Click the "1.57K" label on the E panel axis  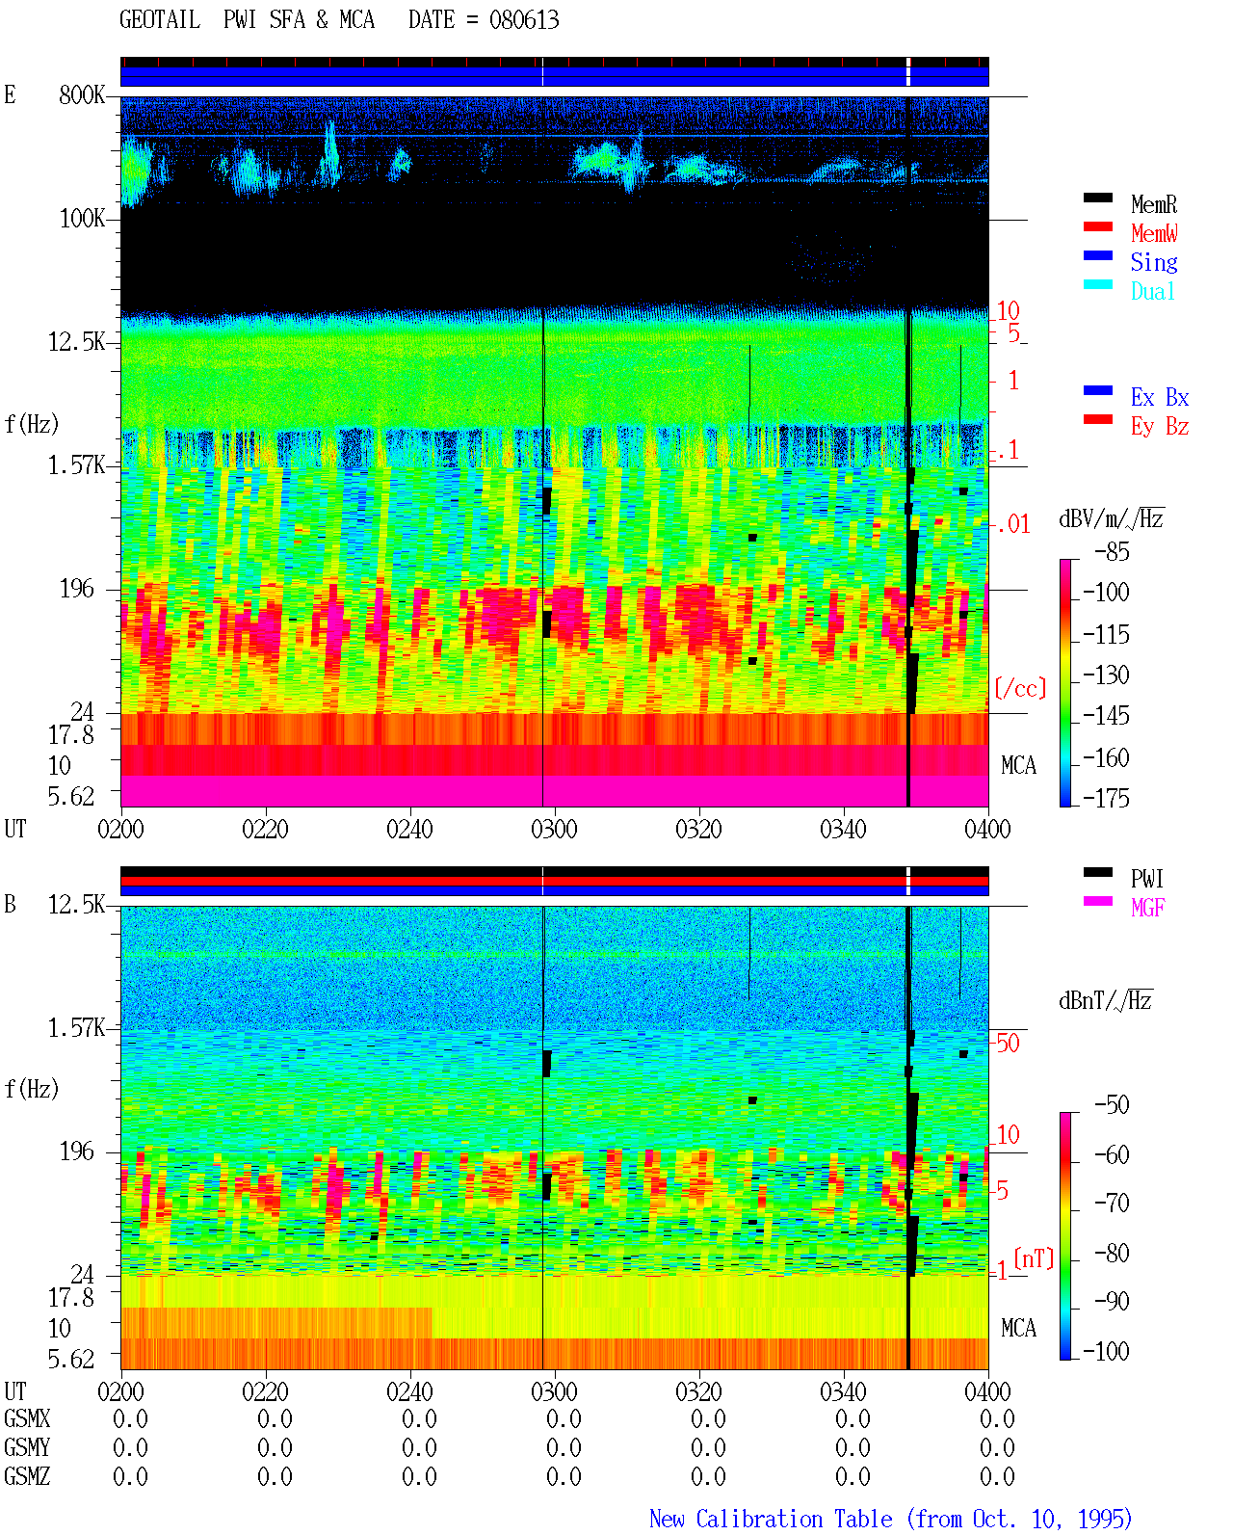click(x=77, y=465)
